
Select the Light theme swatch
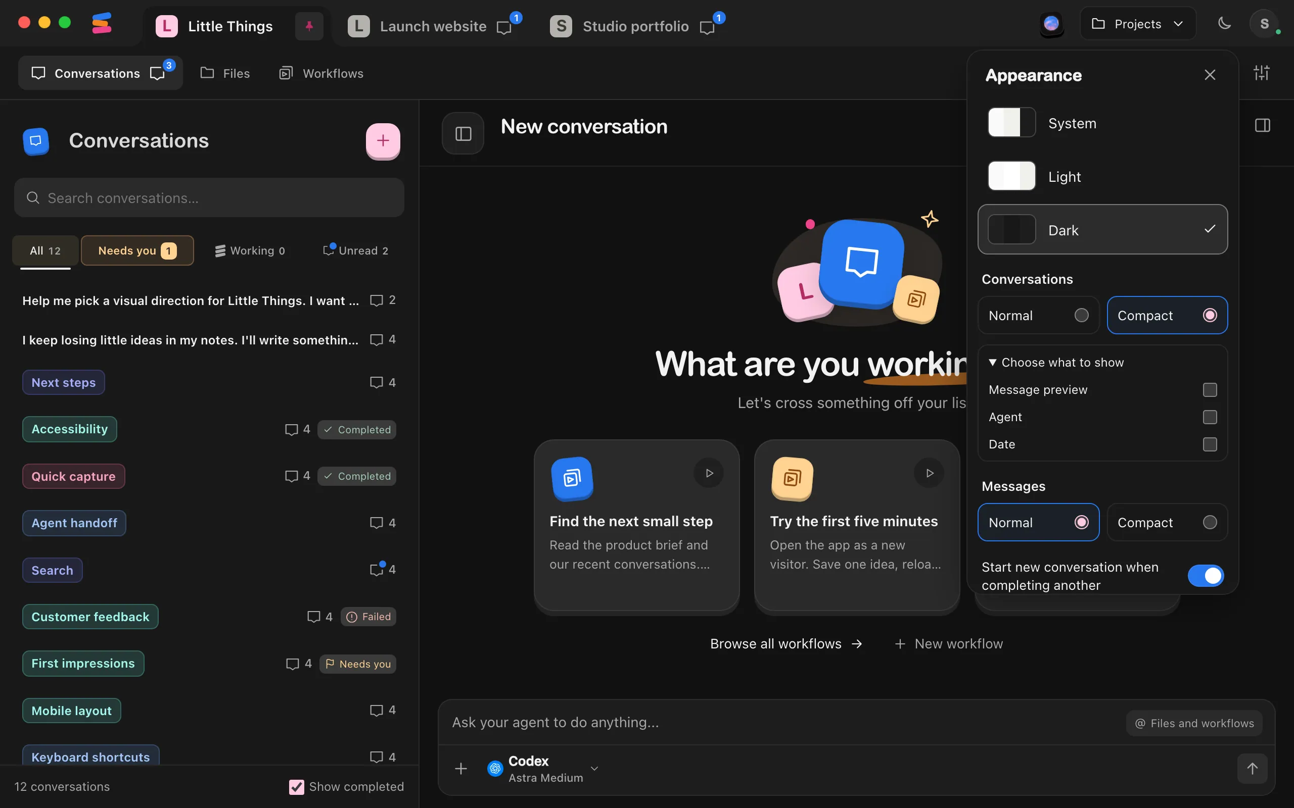click(x=1011, y=176)
